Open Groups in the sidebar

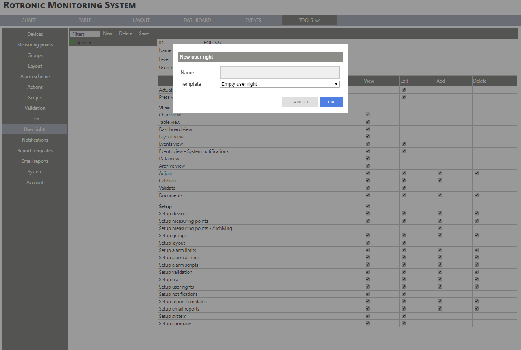pos(35,55)
